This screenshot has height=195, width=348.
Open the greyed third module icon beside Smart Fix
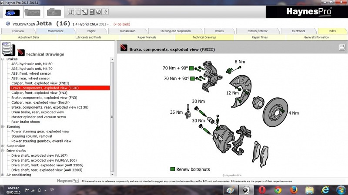pyautogui.click(x=54, y=12)
